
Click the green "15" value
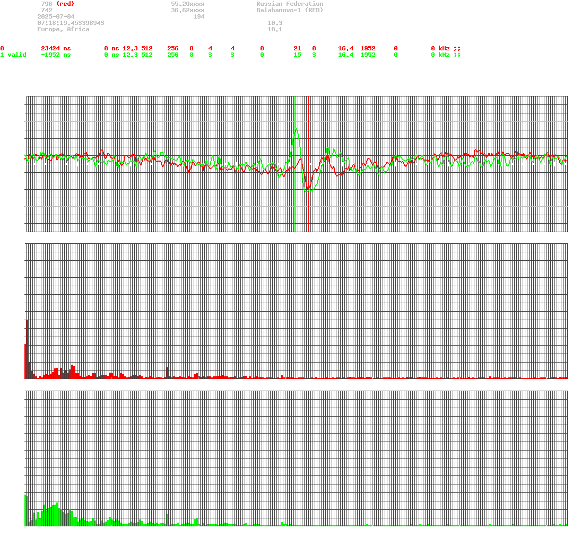coord(297,55)
